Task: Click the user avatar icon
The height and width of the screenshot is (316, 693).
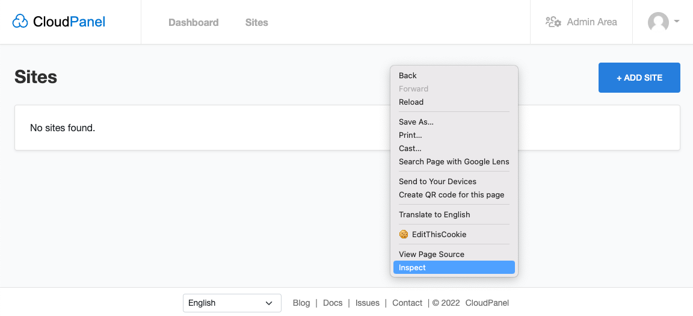Action: (x=658, y=22)
